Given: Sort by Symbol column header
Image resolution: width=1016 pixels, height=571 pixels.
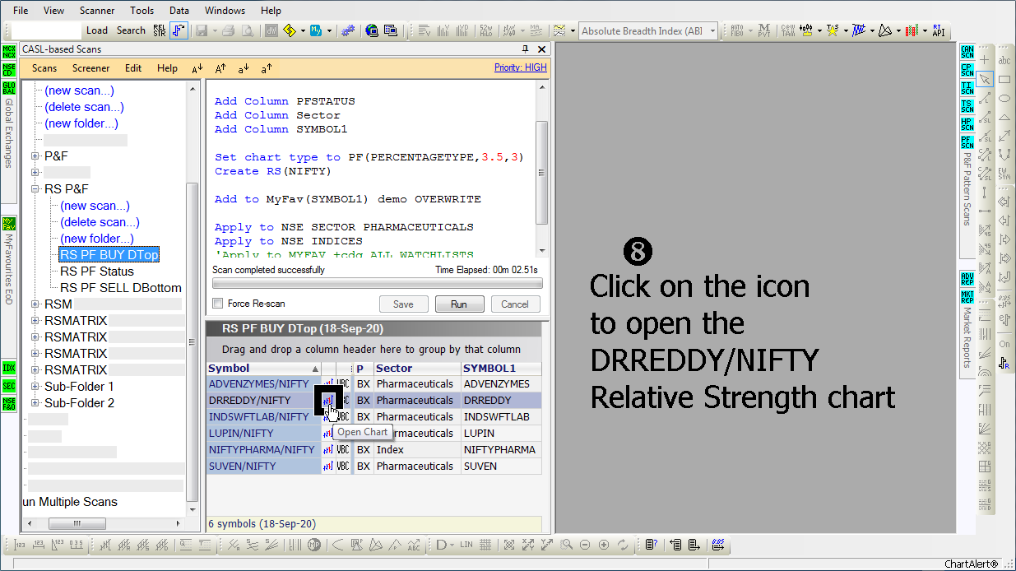Looking at the screenshot, I should (263, 369).
